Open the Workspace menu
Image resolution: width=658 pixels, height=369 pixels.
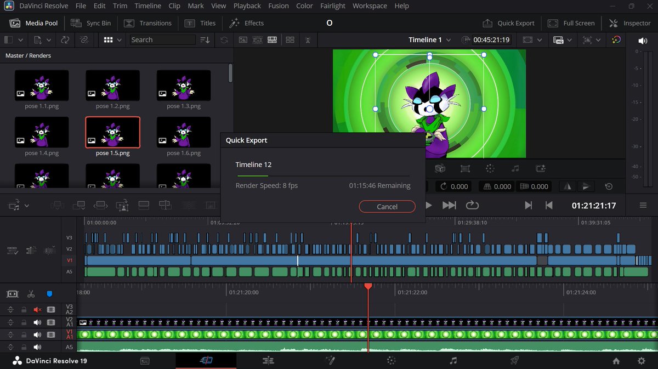pos(370,6)
